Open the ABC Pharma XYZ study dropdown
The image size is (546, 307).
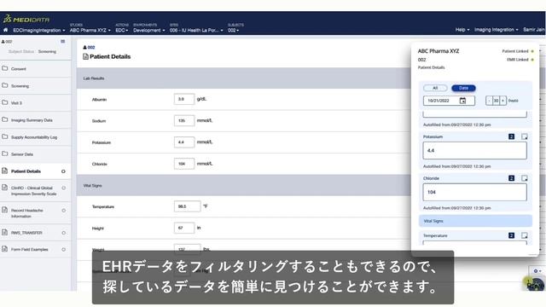point(90,31)
